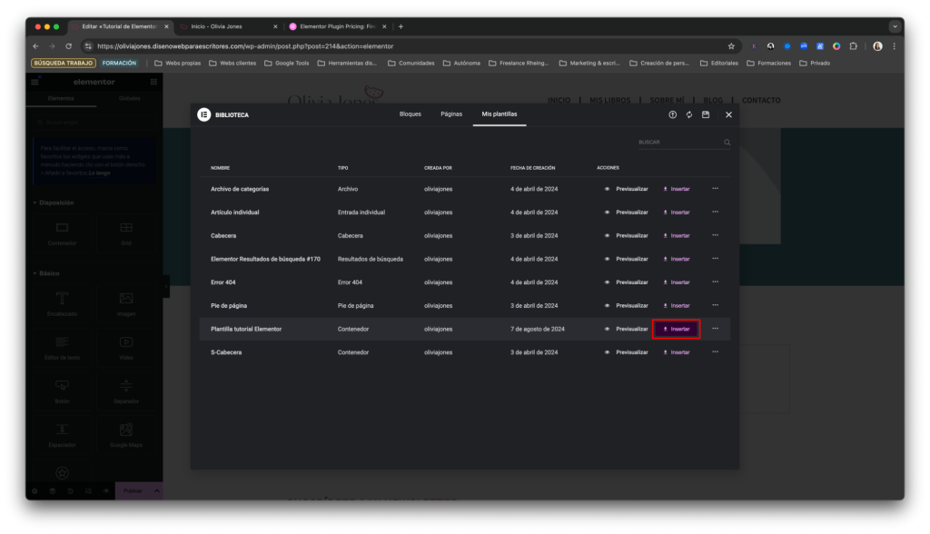The height and width of the screenshot is (534, 930).
Task: Click the Buscar search field
Action: click(678, 143)
